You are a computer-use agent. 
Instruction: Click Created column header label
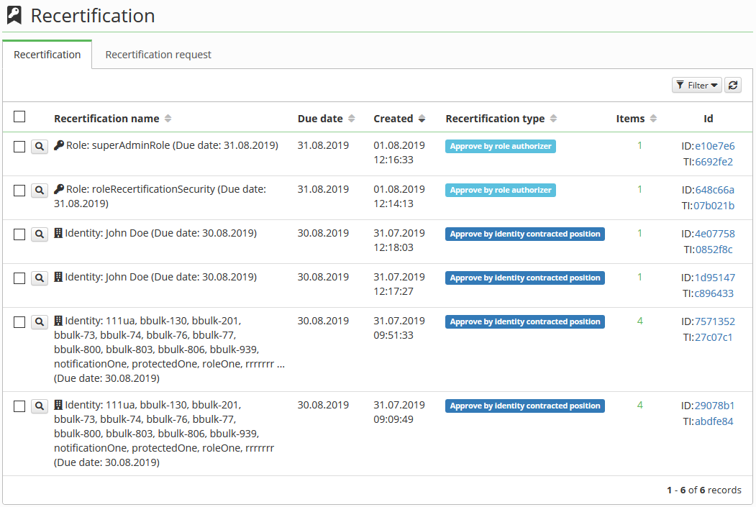tap(393, 119)
